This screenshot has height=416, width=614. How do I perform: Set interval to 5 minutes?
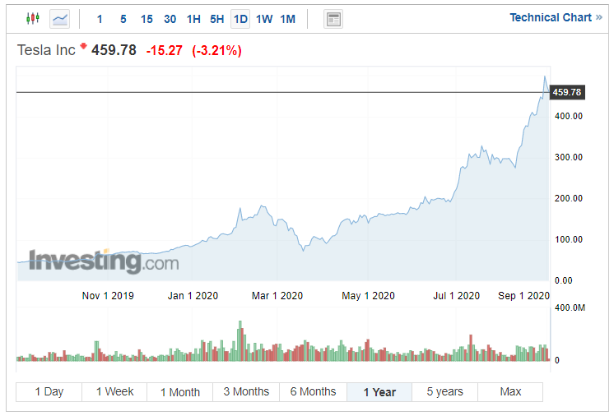coord(123,19)
